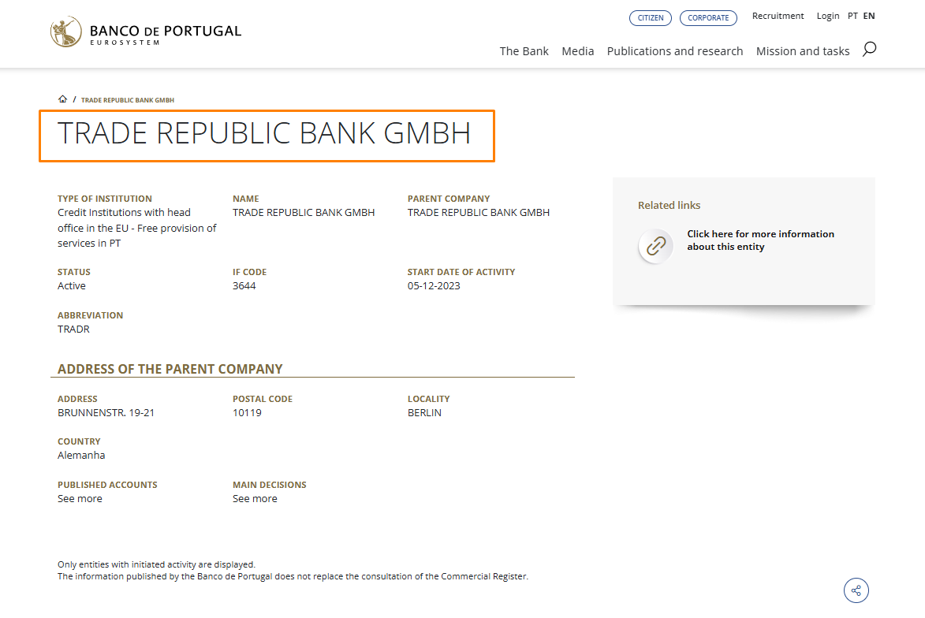
Task: Click the Banco de Portugal logo
Action: tap(146, 32)
